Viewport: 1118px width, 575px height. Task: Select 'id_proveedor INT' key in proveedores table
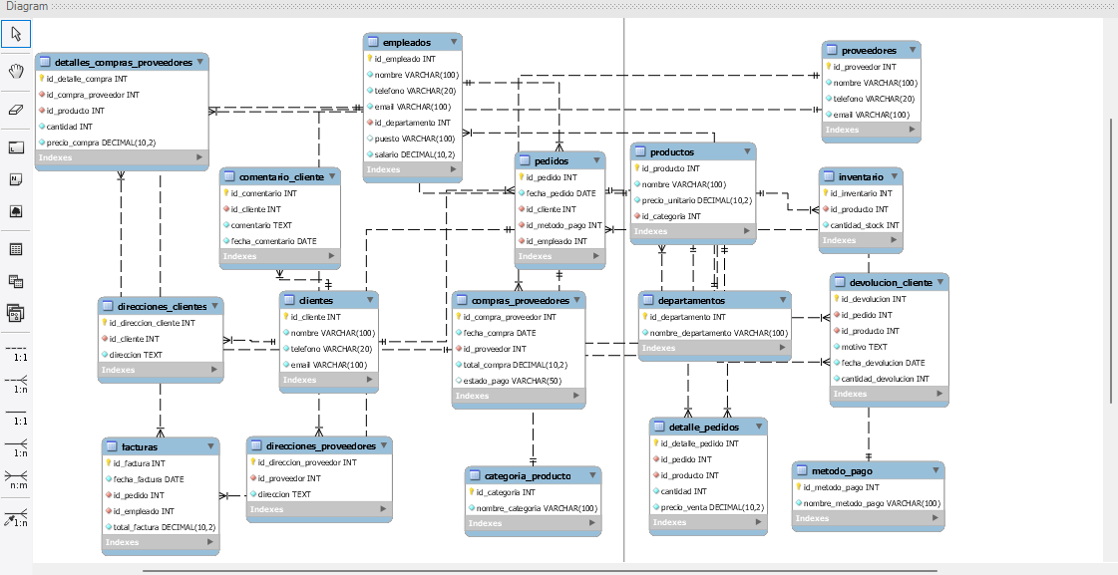871,66
